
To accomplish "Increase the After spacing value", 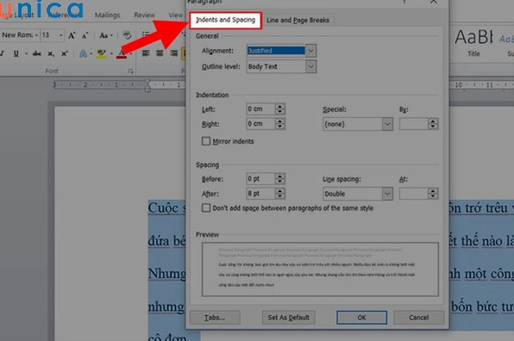I will point(280,190).
